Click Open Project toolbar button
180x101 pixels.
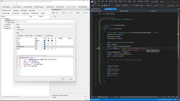(50, 7)
